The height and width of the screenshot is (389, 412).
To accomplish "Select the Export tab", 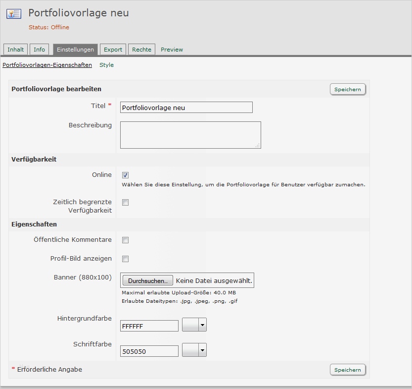I will coord(113,49).
